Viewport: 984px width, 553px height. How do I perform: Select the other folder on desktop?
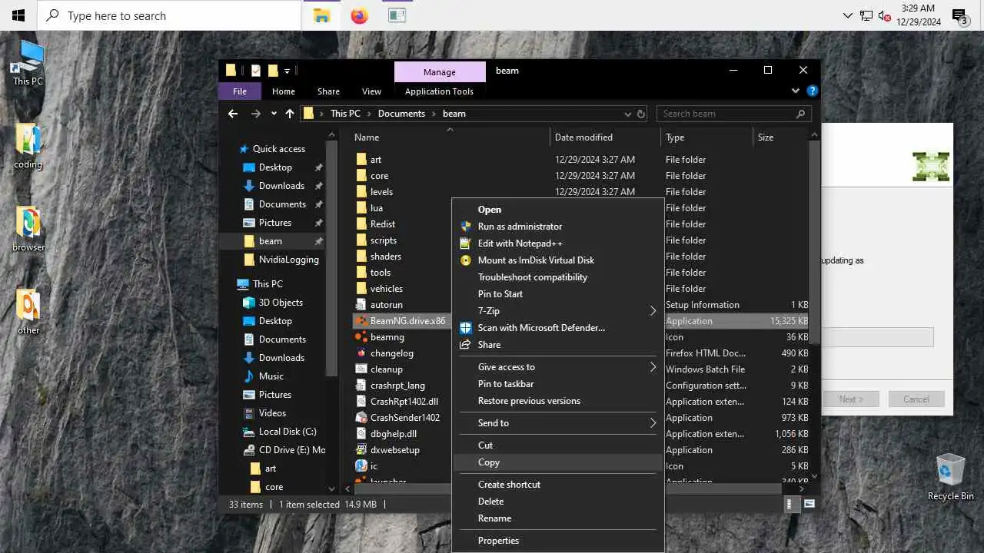click(28, 312)
